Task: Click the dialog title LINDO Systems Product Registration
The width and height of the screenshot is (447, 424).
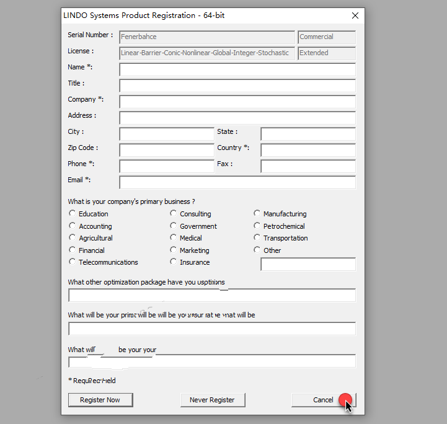Action: (144, 15)
